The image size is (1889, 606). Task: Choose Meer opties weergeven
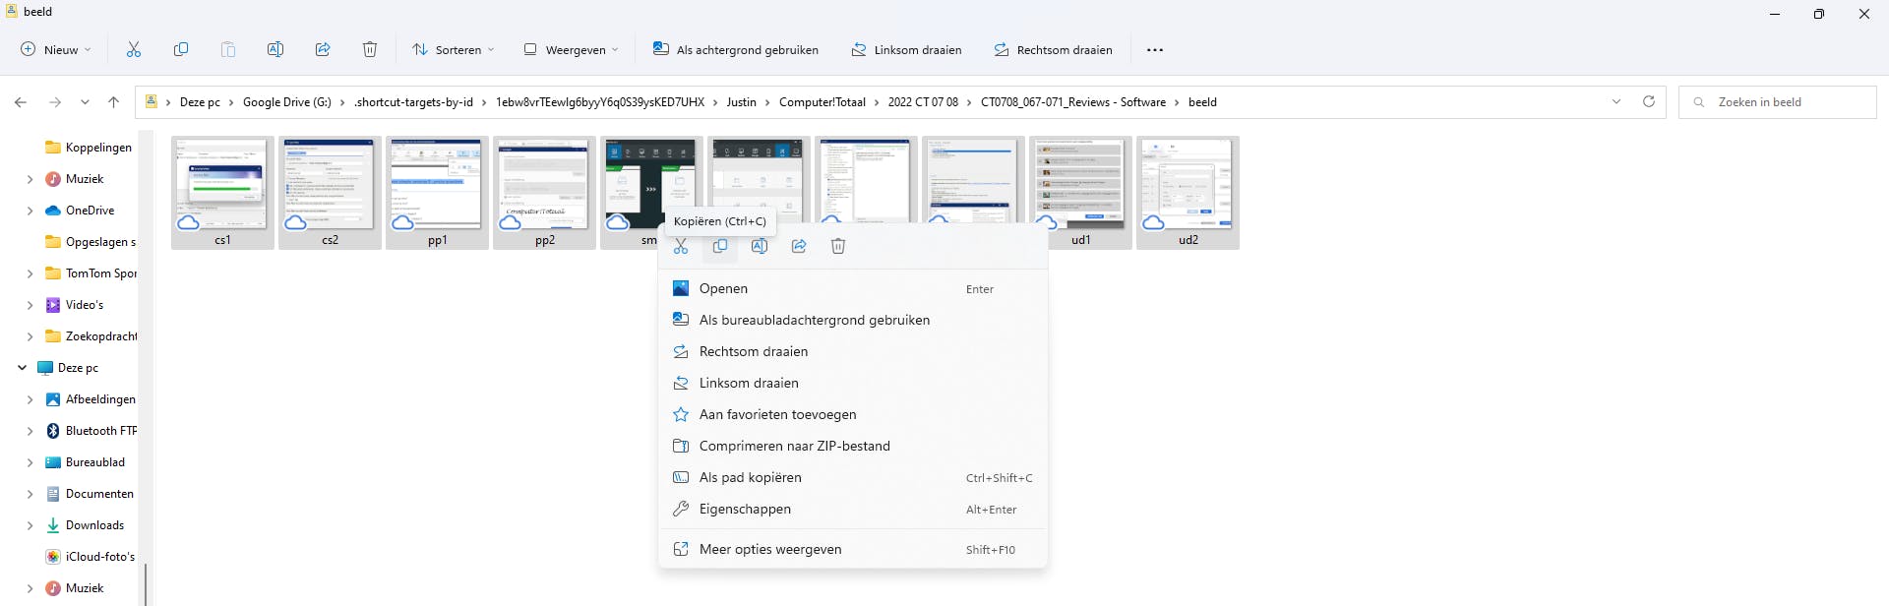click(852, 549)
